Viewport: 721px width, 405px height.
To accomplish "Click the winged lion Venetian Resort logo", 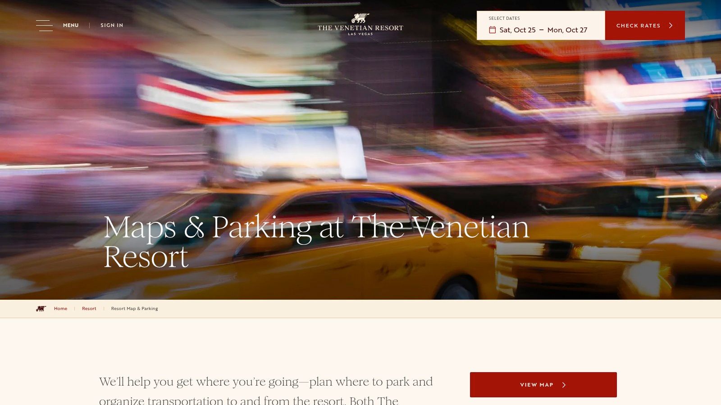I will pyautogui.click(x=360, y=24).
